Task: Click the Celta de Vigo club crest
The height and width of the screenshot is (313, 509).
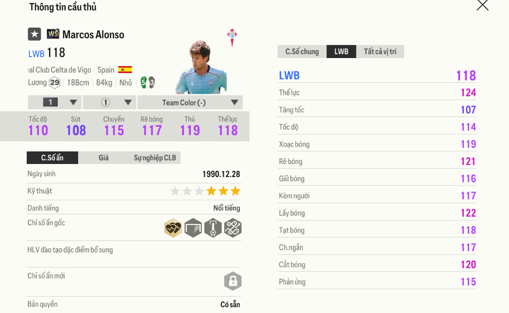Action: click(x=232, y=37)
